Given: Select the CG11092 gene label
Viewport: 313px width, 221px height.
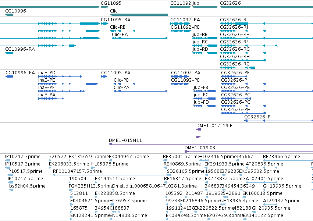Looking at the screenshot, I should pos(181,3).
